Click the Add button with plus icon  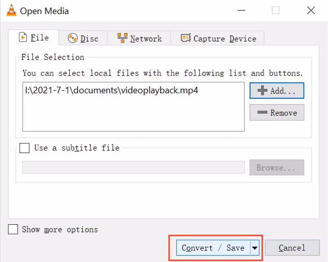point(277,91)
